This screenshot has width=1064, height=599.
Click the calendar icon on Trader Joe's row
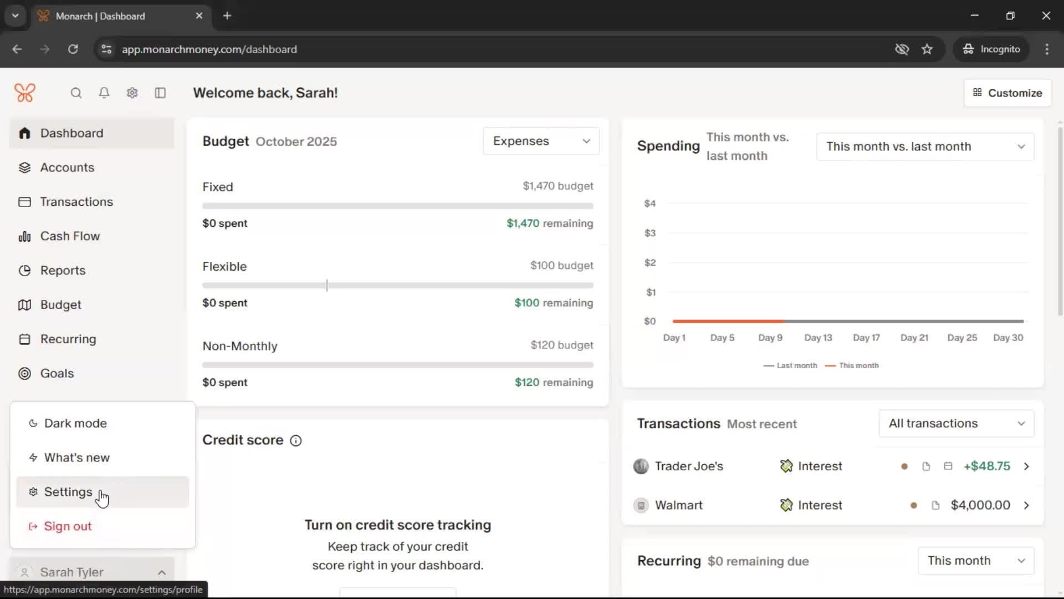pos(948,466)
